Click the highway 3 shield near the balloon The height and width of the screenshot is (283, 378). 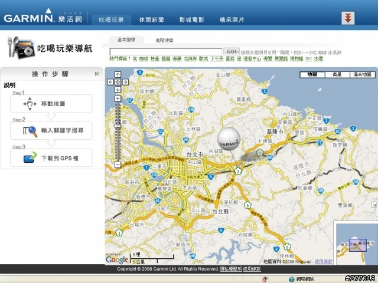coord(238,171)
